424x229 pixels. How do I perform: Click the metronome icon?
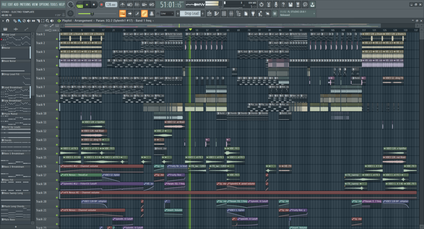[122, 5]
